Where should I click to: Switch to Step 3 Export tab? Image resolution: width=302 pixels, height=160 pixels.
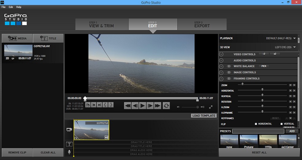point(202,25)
